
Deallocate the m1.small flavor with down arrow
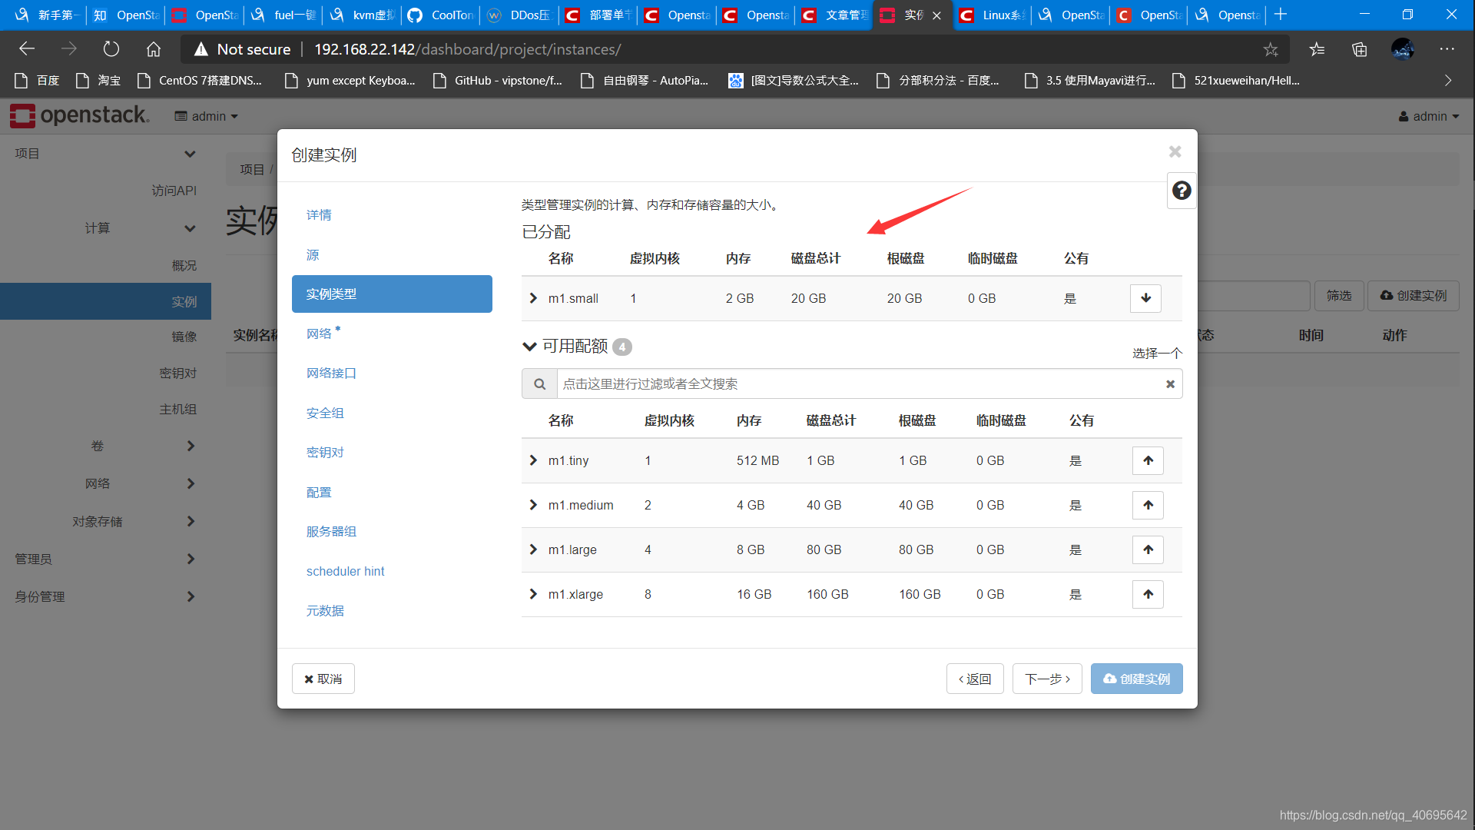1145,298
